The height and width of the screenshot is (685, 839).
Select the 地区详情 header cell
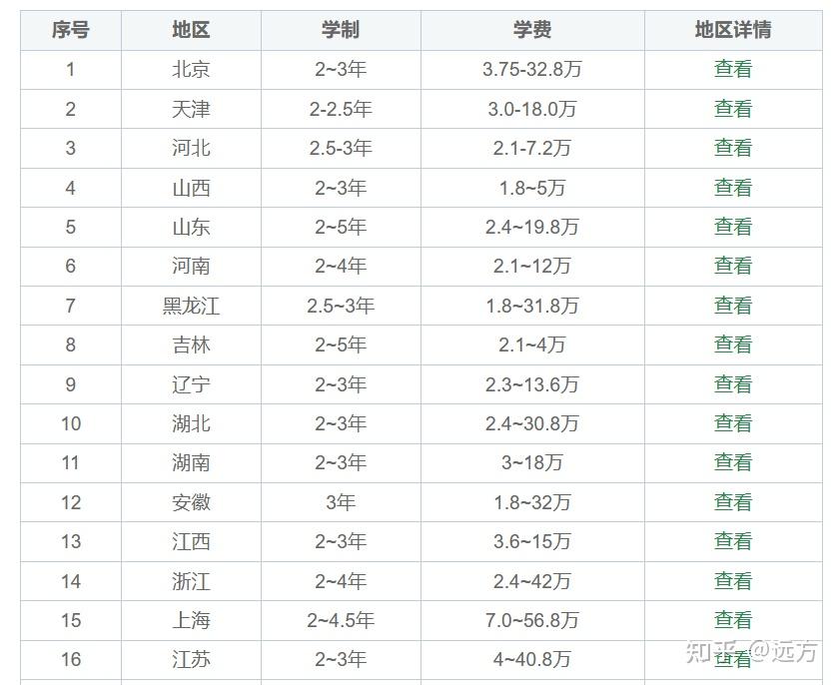click(x=732, y=30)
